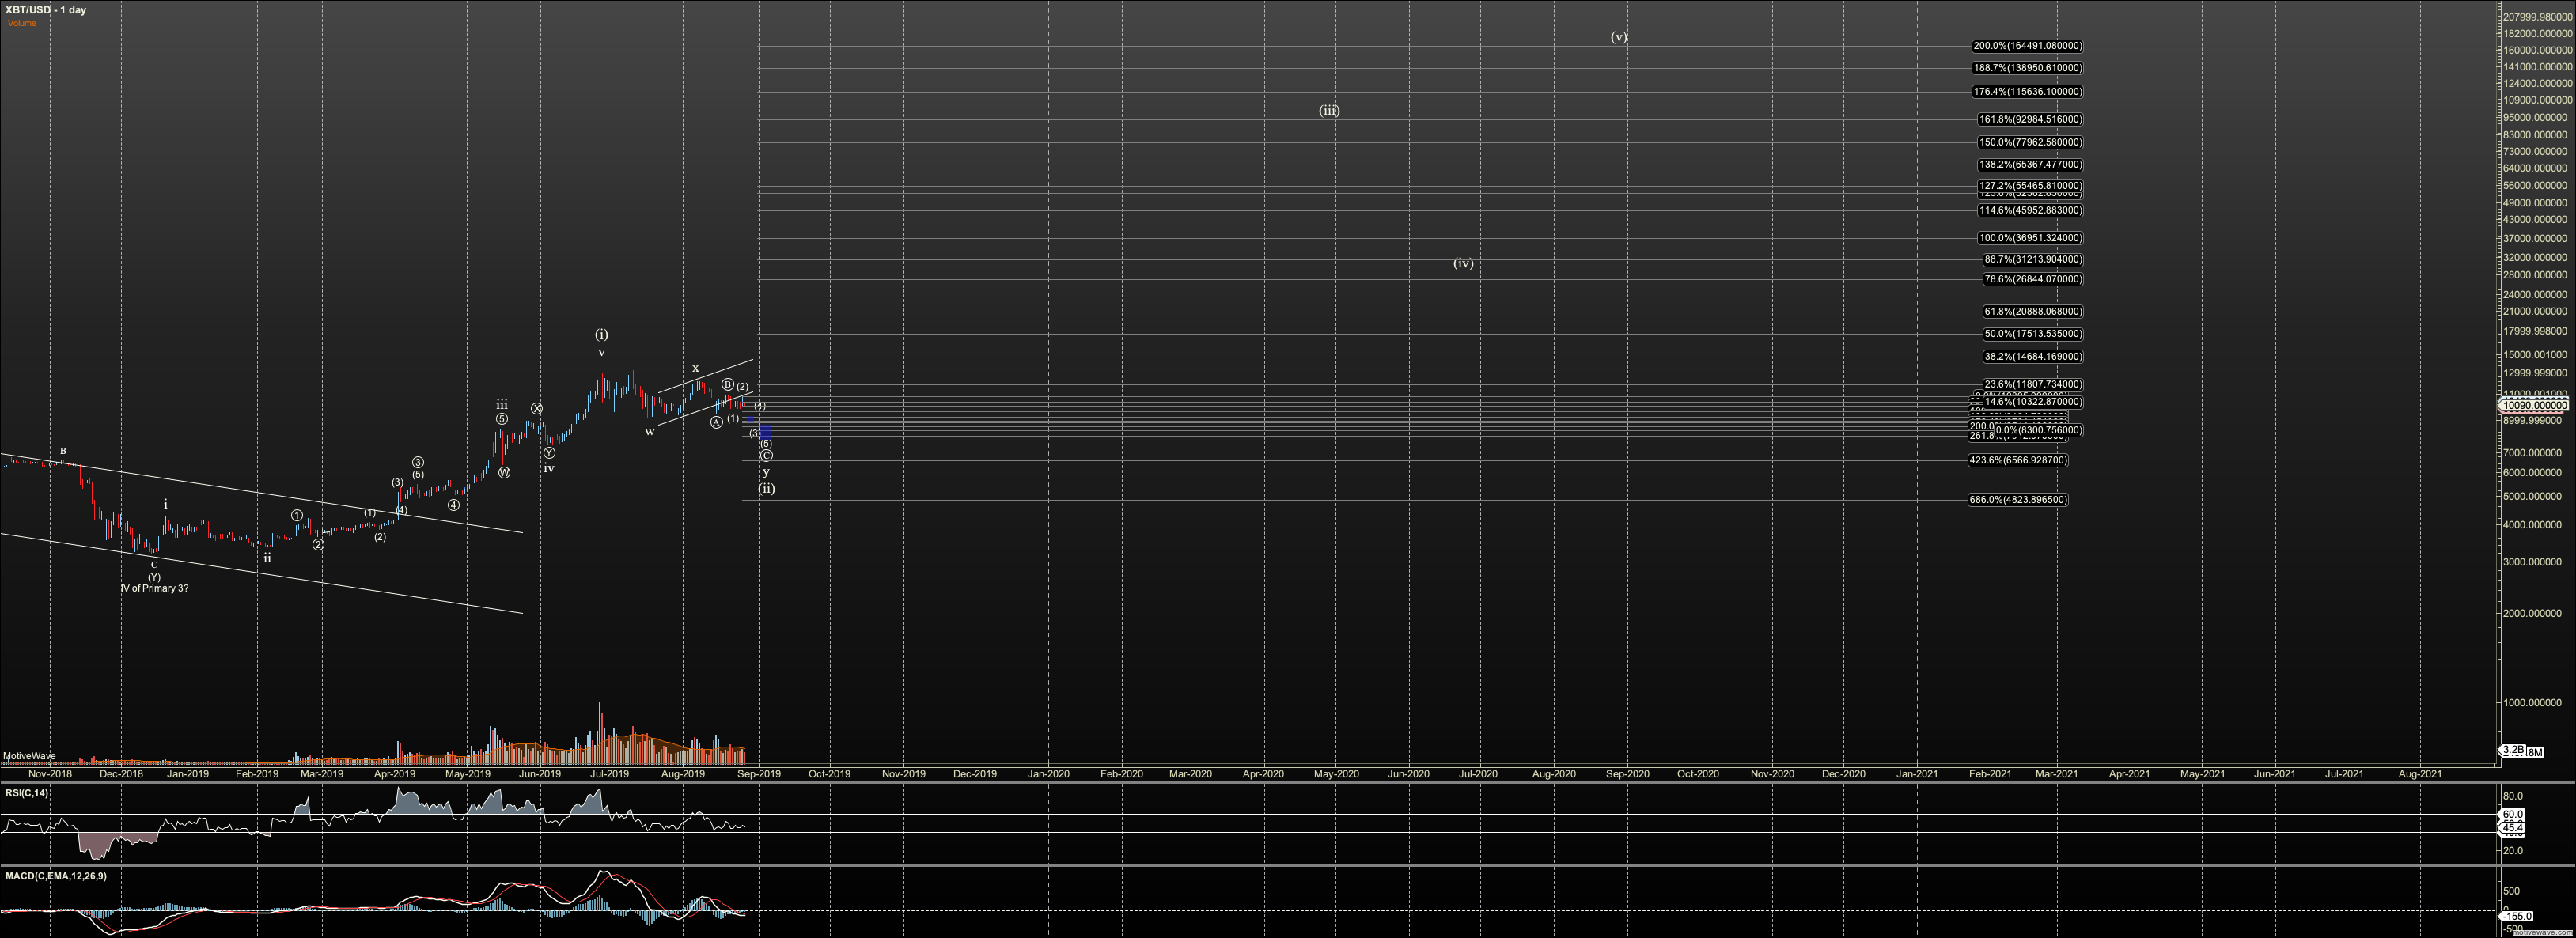Image resolution: width=2576 pixels, height=938 pixels.
Task: Select the 0.0% (8300.756) Fibonacci label
Action: click(2038, 431)
